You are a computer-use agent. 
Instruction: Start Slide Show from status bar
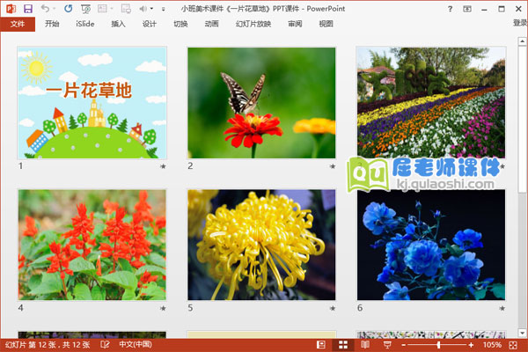point(387,345)
